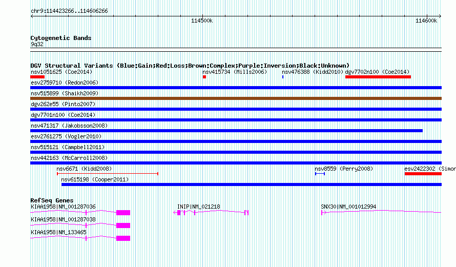Click the red esv2422302 loss bar
This screenshot has width=456, height=267.
[423, 174]
